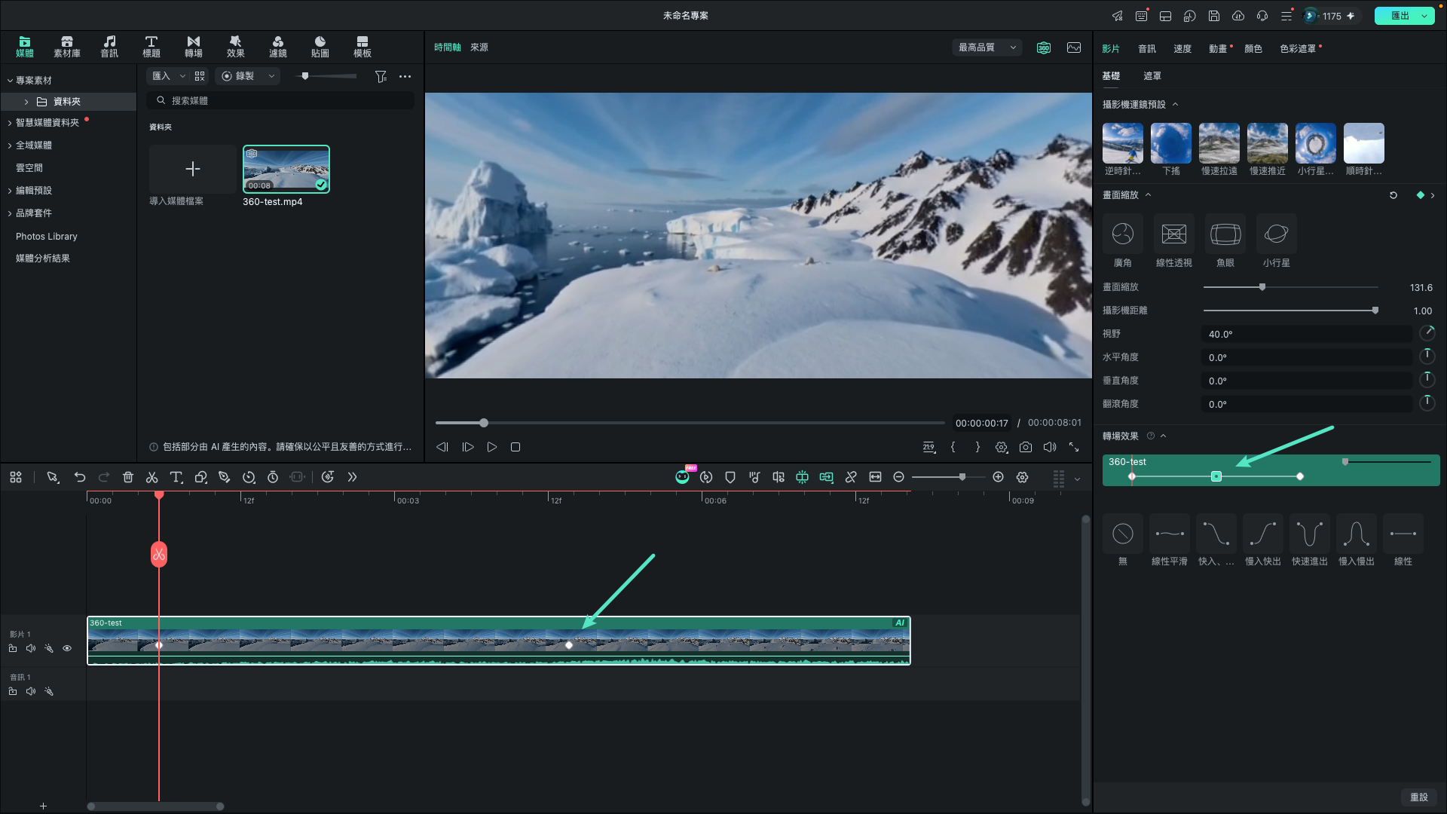Select the 小行星 tiny planet projection icon
Image resolution: width=1447 pixels, height=814 pixels.
click(1276, 234)
